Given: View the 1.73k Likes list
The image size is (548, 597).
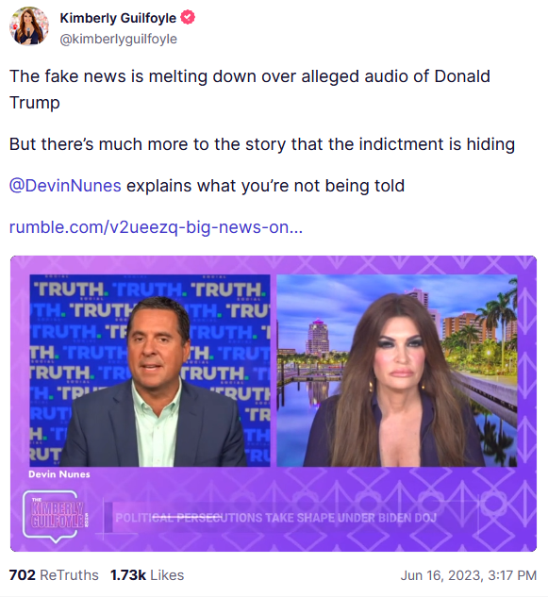Looking at the screenshot, I should 147,575.
